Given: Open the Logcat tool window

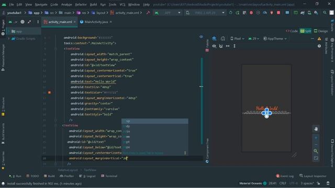Looking at the screenshot, I should pos(87,176).
